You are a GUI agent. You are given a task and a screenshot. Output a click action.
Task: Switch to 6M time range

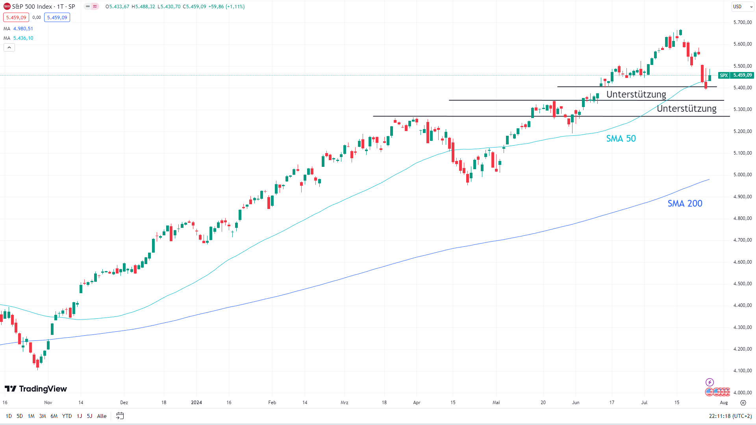pos(54,416)
